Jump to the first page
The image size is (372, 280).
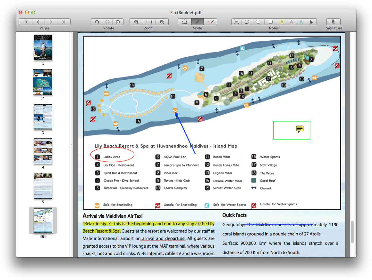tap(26, 22)
